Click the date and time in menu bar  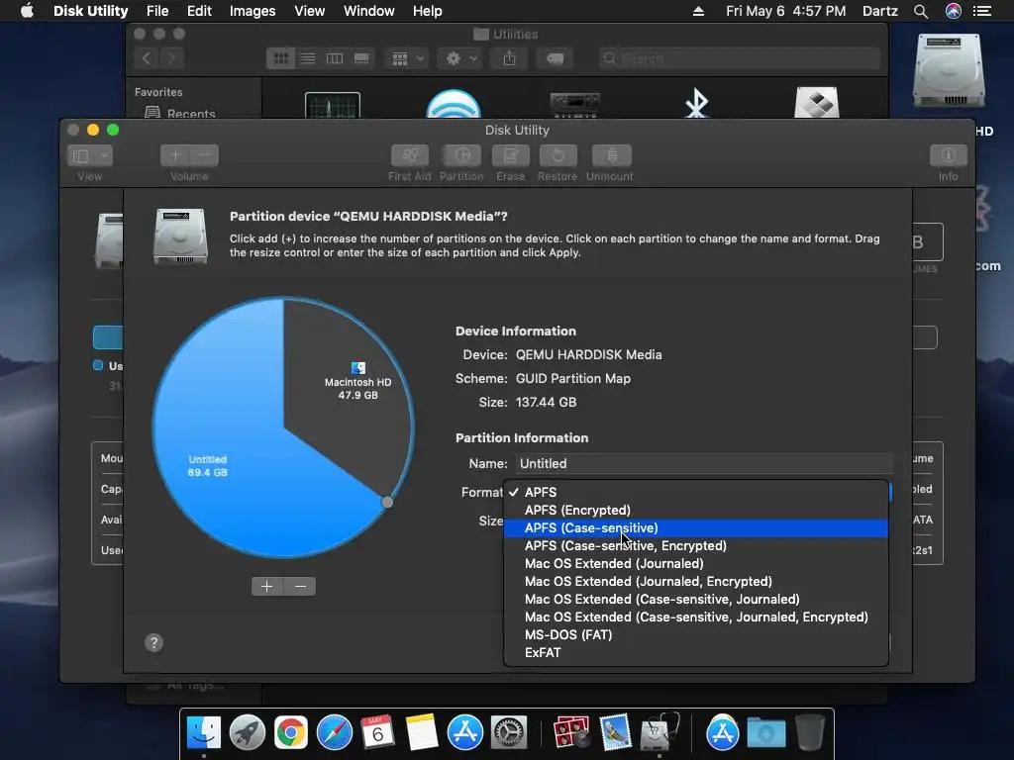[785, 11]
